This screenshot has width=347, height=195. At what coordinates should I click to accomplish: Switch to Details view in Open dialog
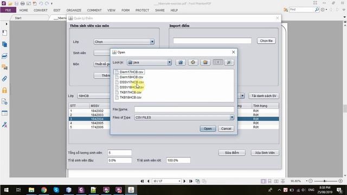coord(229,62)
